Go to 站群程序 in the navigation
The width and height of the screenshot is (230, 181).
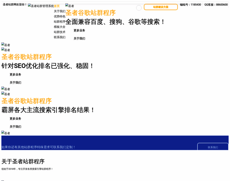coord(60,22)
